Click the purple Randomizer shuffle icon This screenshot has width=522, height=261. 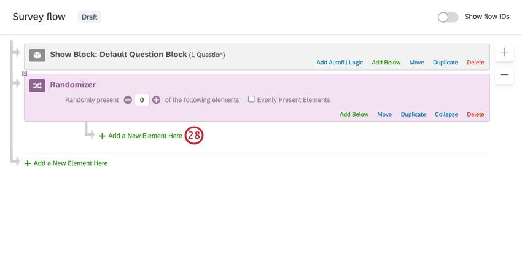coord(37,85)
